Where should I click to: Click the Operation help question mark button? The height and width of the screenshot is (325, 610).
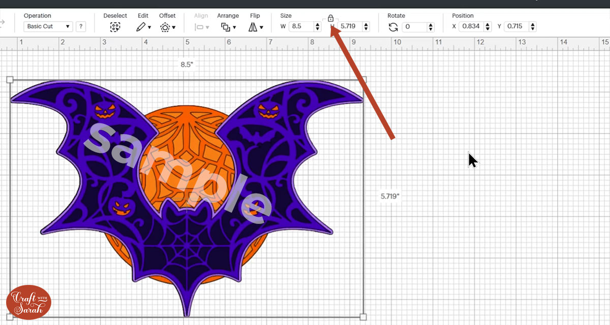pyautogui.click(x=81, y=26)
